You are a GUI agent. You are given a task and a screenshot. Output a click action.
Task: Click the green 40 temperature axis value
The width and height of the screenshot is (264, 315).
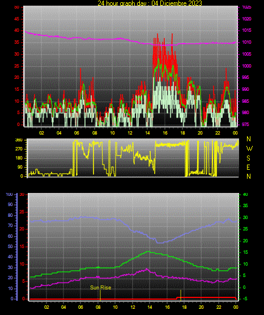(x=245, y=194)
